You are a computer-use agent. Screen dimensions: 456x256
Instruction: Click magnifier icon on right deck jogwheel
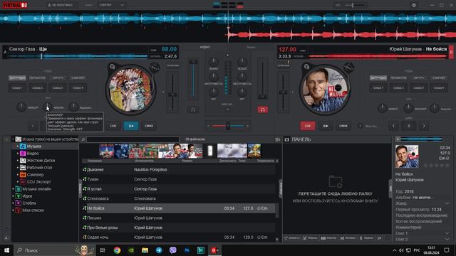click(x=306, y=67)
